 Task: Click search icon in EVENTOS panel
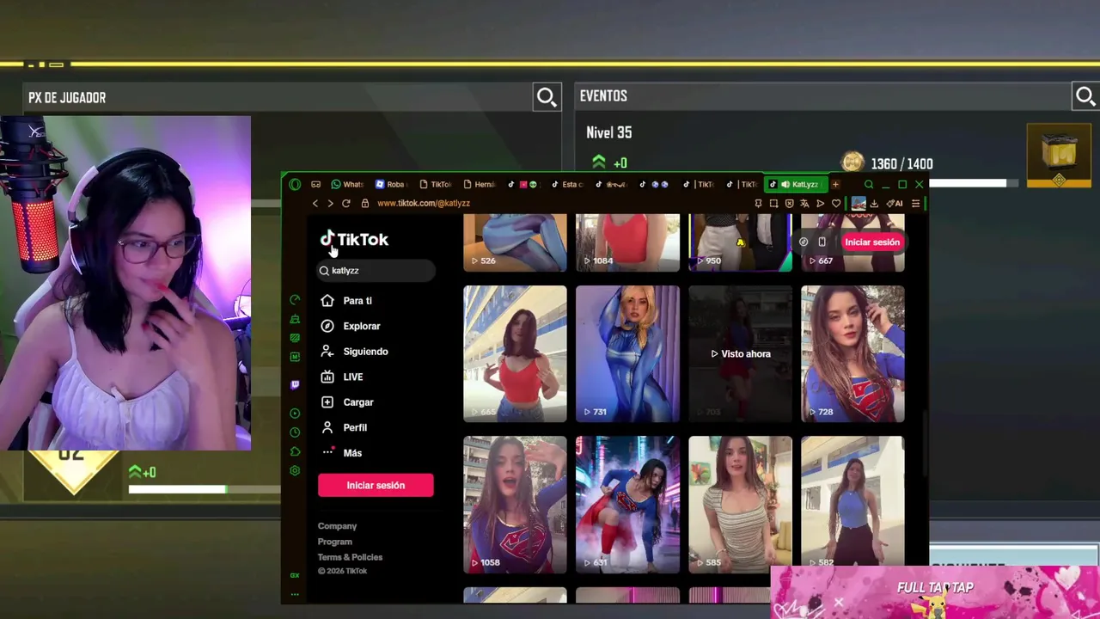[1085, 96]
